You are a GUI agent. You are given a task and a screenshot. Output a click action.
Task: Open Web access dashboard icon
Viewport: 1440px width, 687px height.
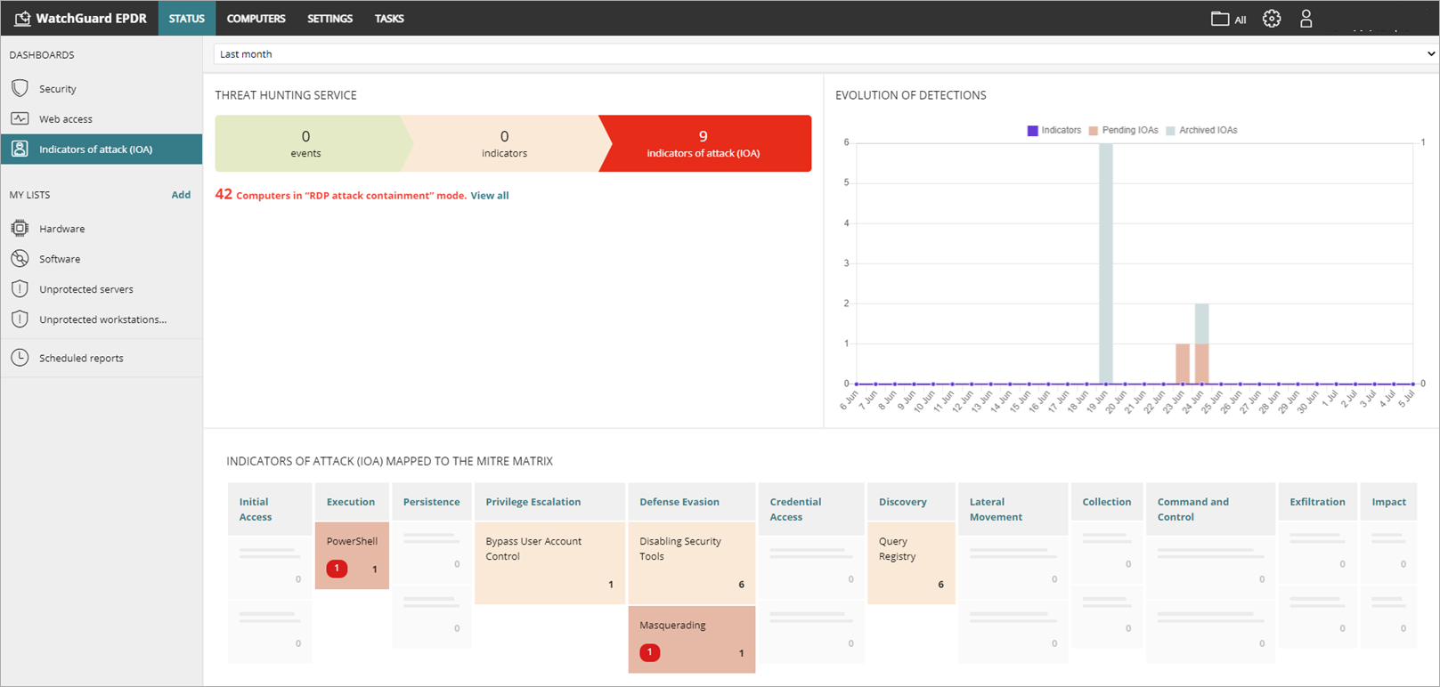click(x=20, y=119)
